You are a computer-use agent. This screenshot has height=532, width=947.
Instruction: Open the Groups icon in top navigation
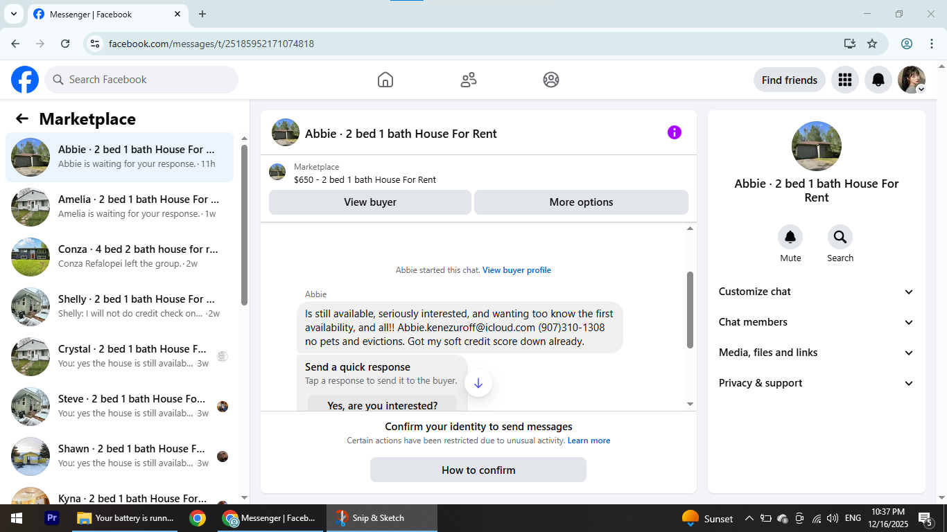coord(551,80)
